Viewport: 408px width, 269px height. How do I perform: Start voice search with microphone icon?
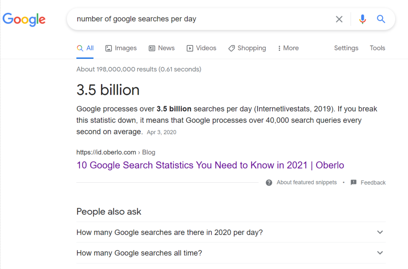point(362,19)
